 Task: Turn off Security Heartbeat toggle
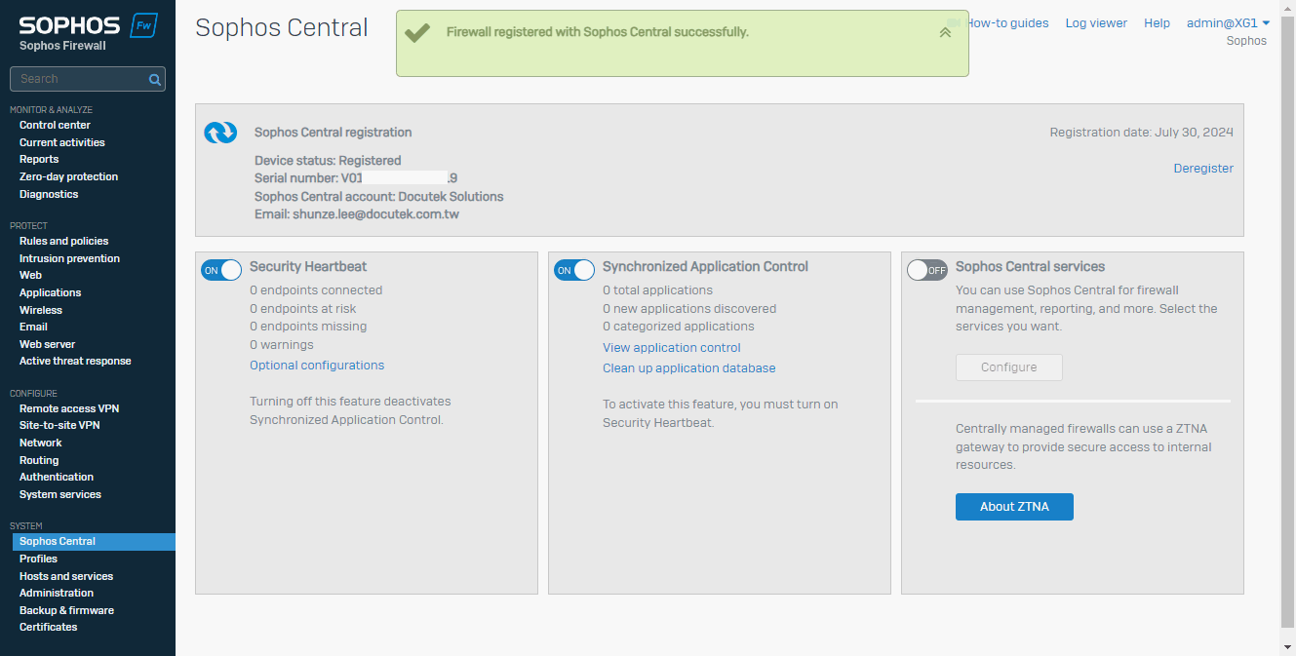(221, 270)
